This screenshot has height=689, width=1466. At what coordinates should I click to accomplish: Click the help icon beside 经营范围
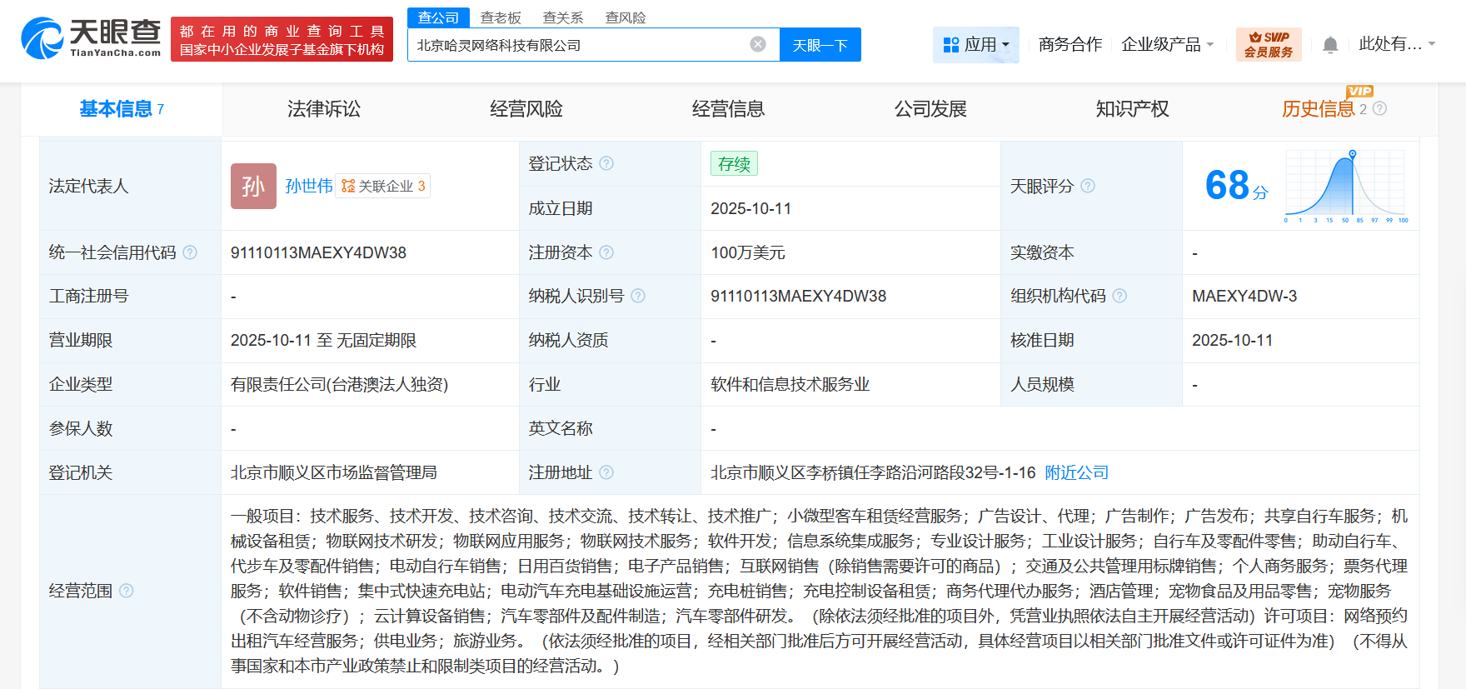(126, 591)
